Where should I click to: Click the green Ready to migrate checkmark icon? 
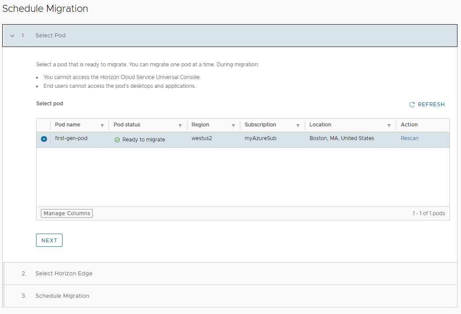click(x=117, y=140)
